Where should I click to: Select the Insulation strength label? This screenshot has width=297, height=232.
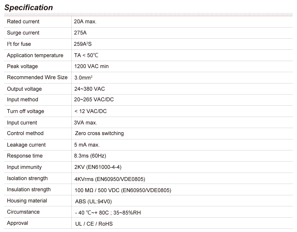[29, 189]
